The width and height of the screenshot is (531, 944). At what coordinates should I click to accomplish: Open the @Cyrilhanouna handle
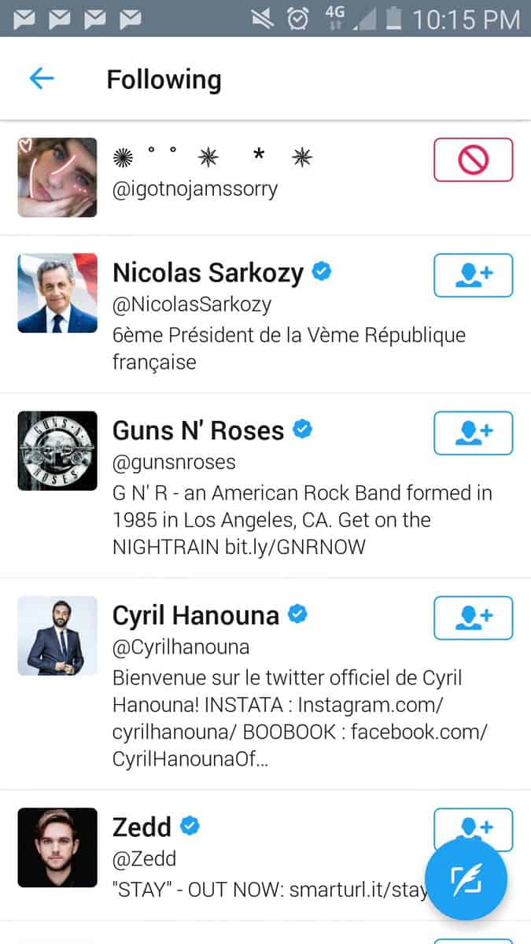181,647
